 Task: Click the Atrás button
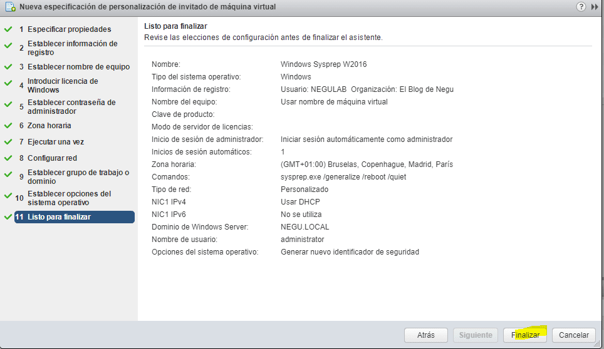pos(426,335)
